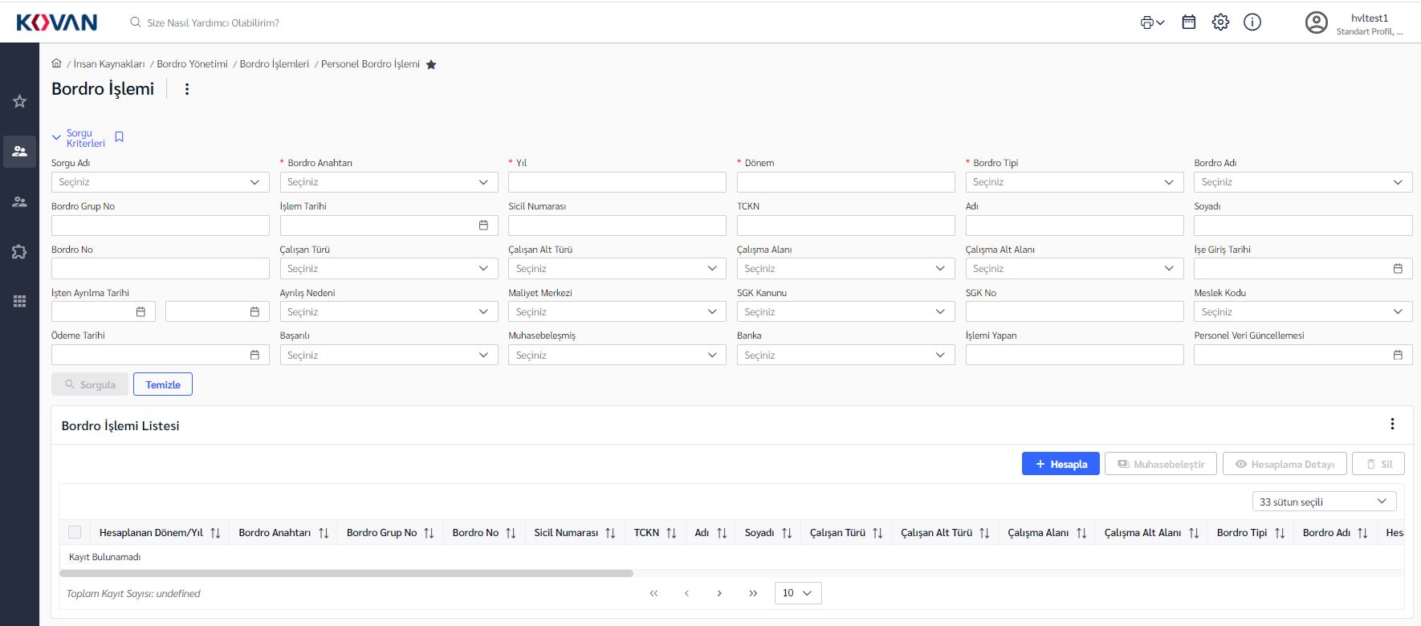
Task: Click the horizontal table scrollbar
Action: (x=346, y=573)
